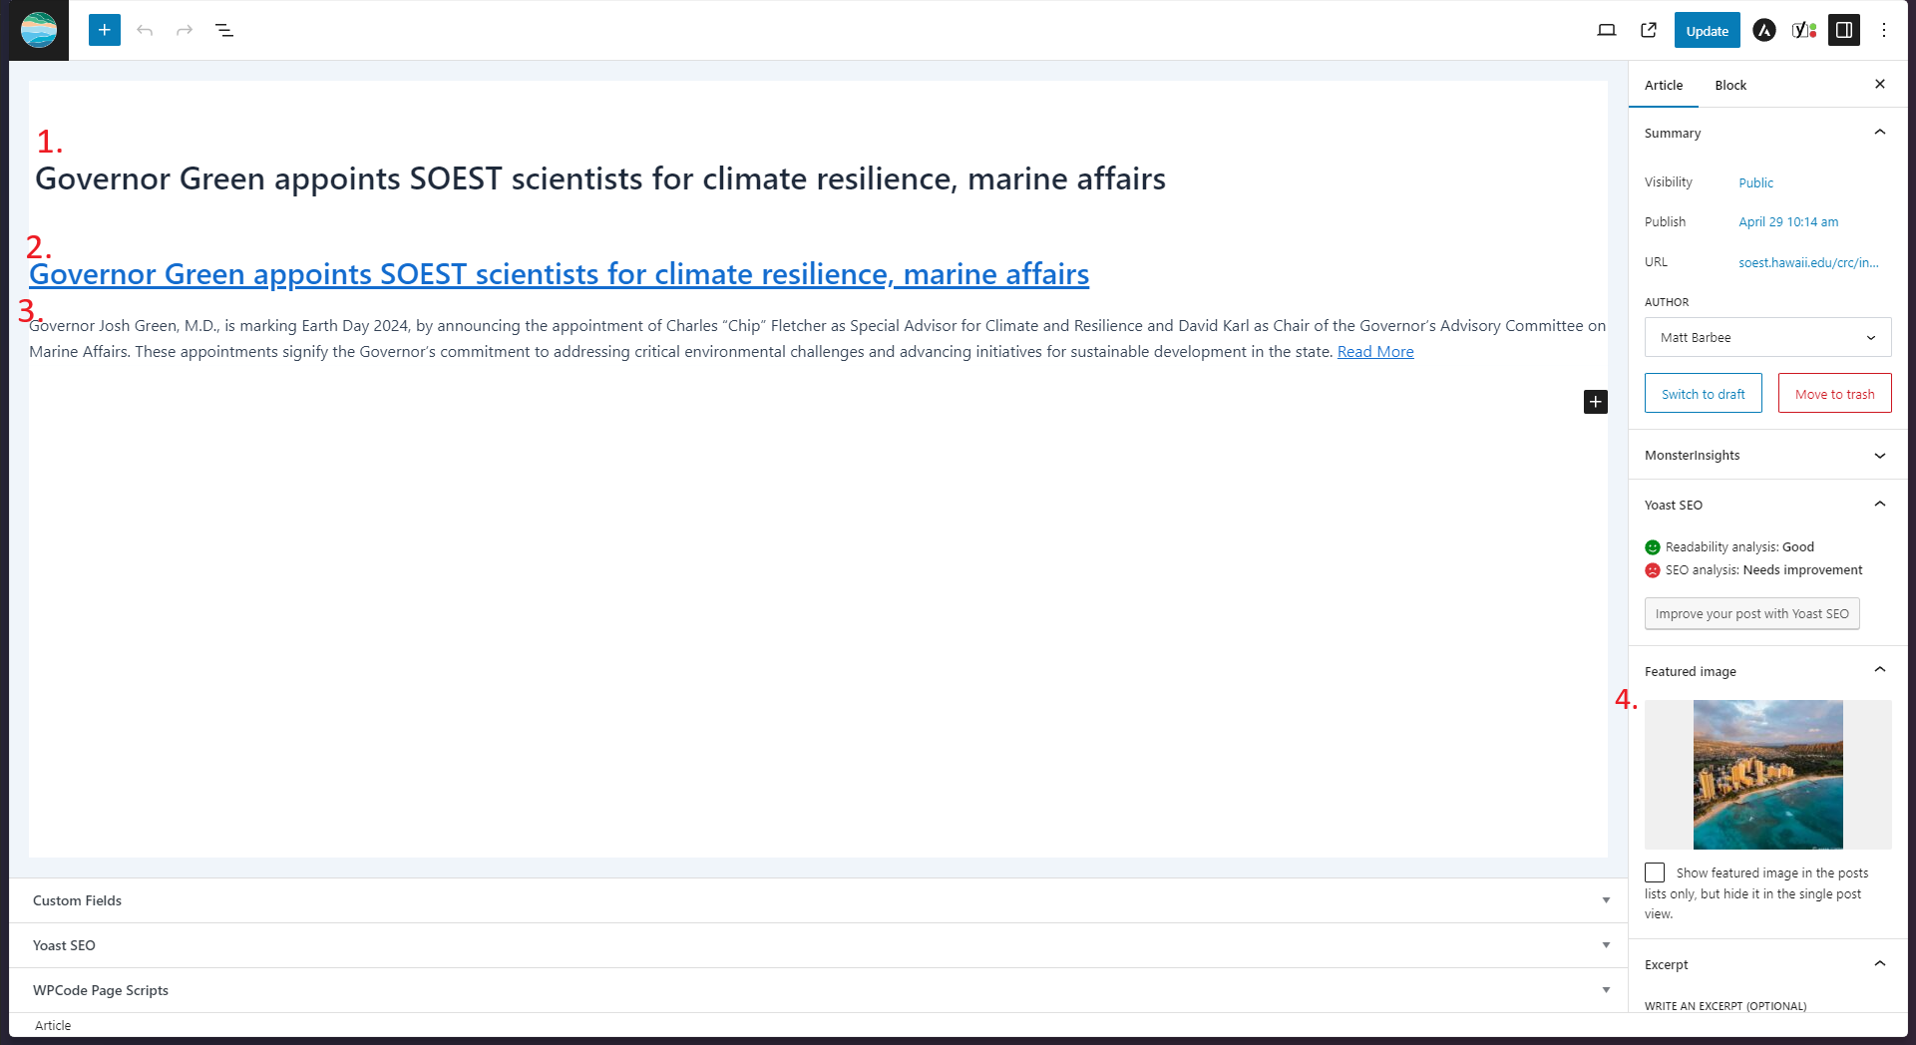Redo the last action
The image size is (1916, 1045).
[185, 30]
